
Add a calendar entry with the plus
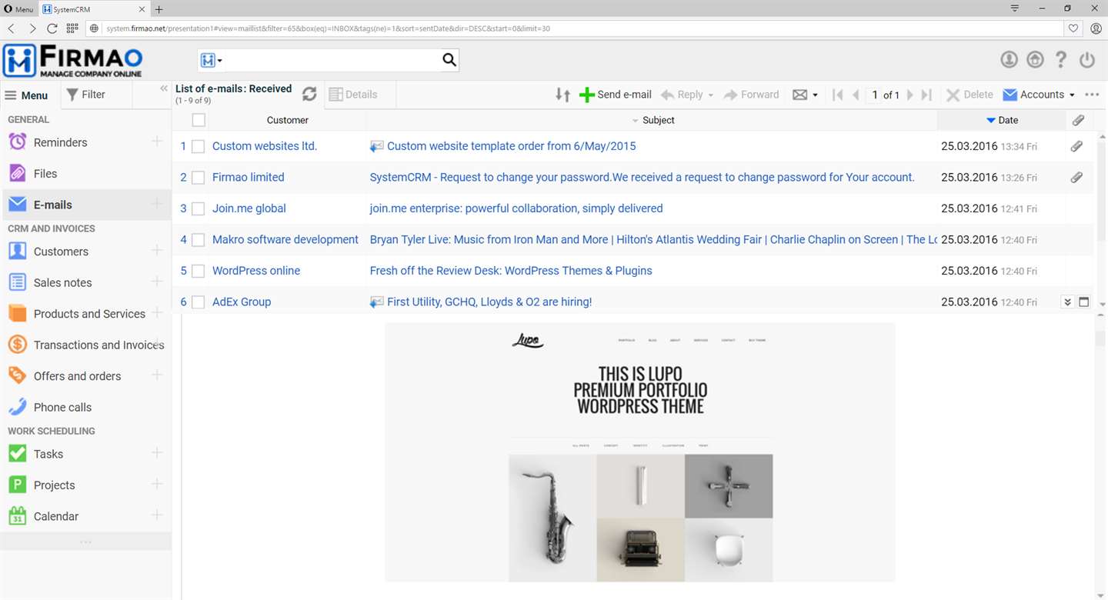(157, 515)
